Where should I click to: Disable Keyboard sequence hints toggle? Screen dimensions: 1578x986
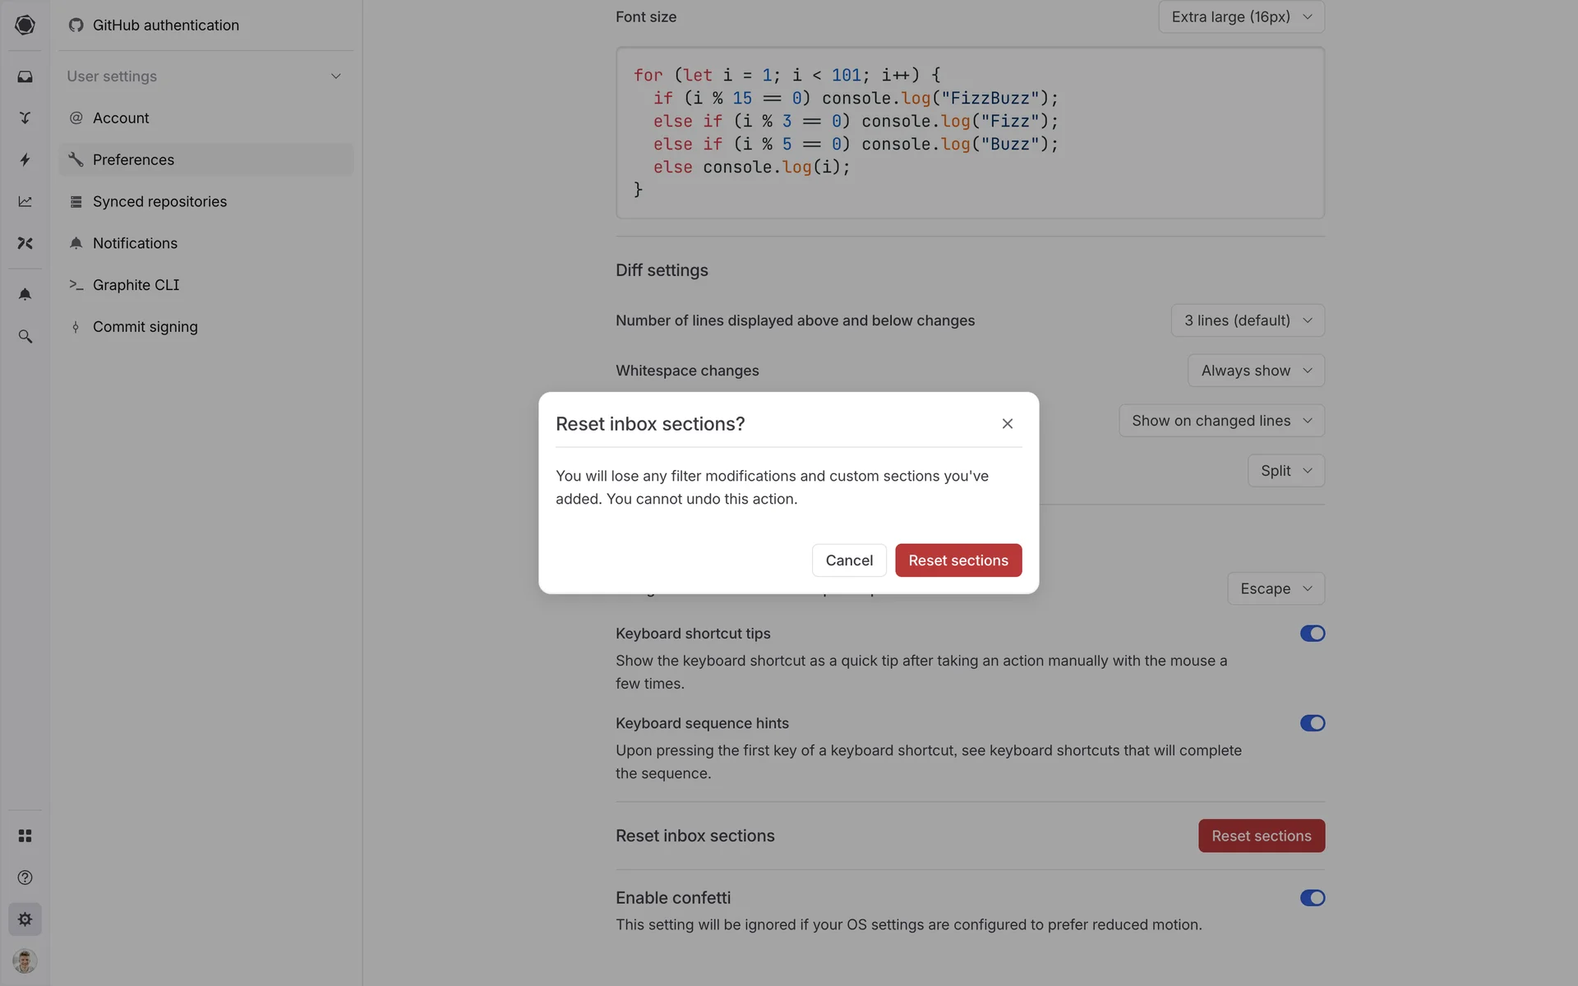click(1312, 723)
